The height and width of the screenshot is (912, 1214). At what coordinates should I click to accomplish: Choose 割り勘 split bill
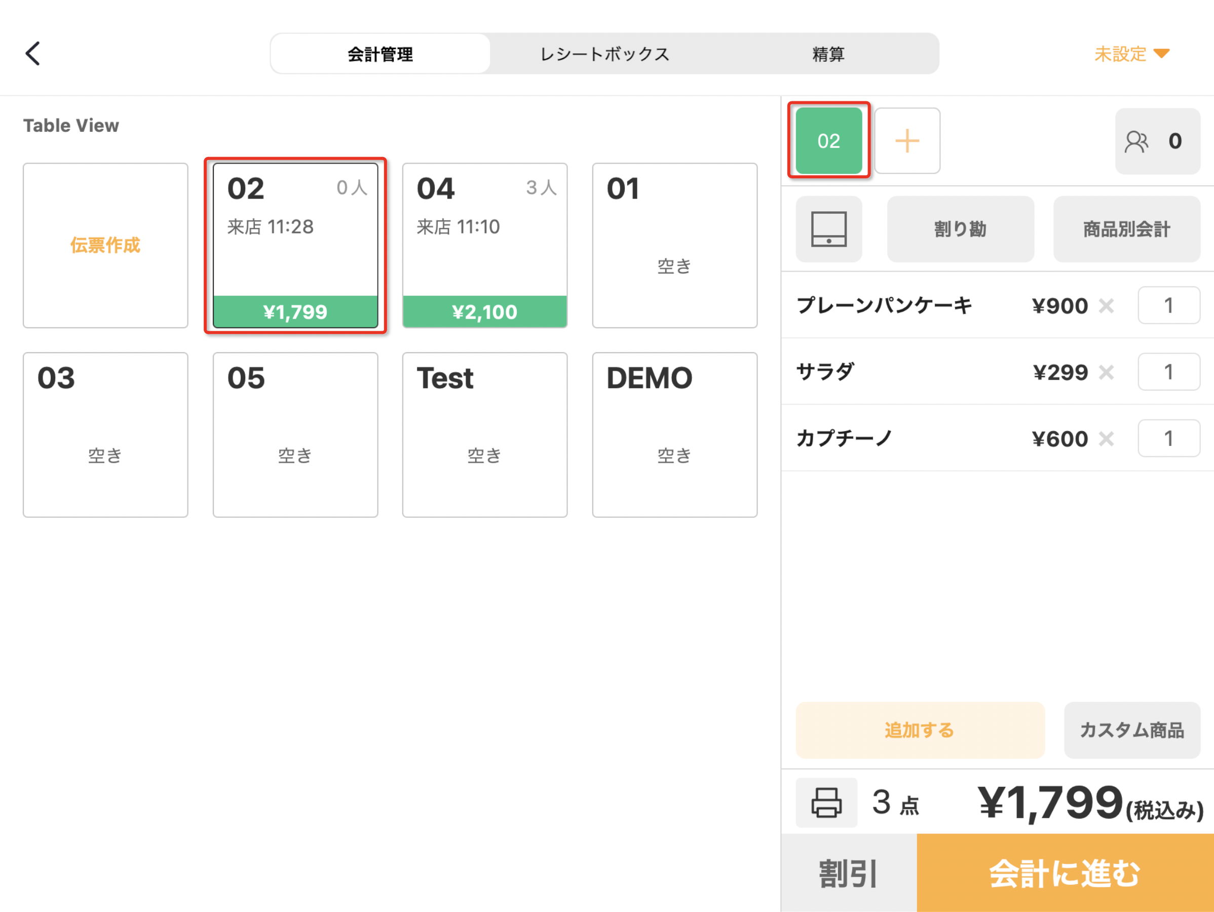pyautogui.click(x=960, y=229)
